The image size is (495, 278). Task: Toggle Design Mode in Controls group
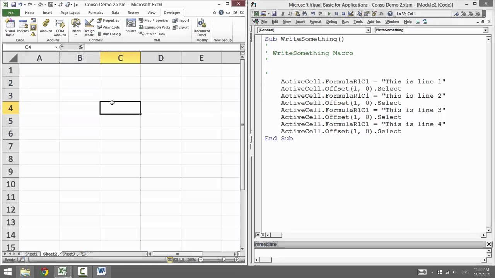tap(89, 27)
